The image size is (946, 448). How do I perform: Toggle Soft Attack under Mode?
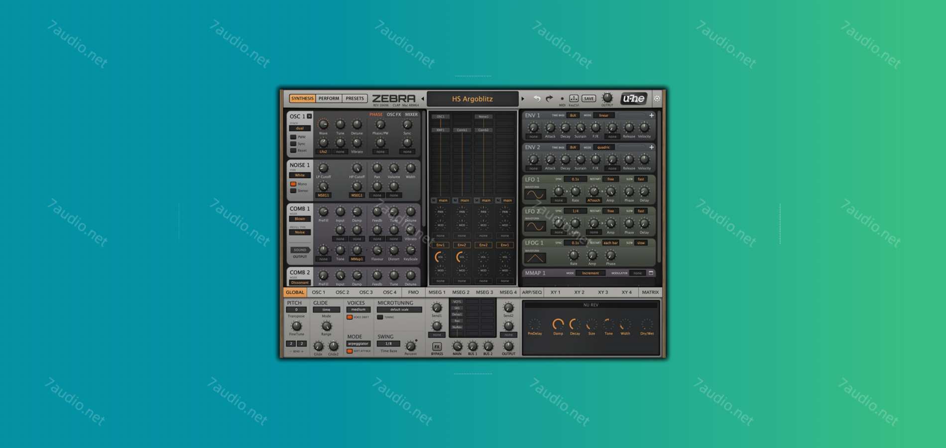click(x=350, y=351)
